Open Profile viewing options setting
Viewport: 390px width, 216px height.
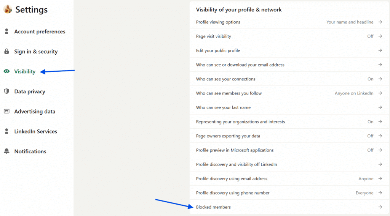coord(218,22)
